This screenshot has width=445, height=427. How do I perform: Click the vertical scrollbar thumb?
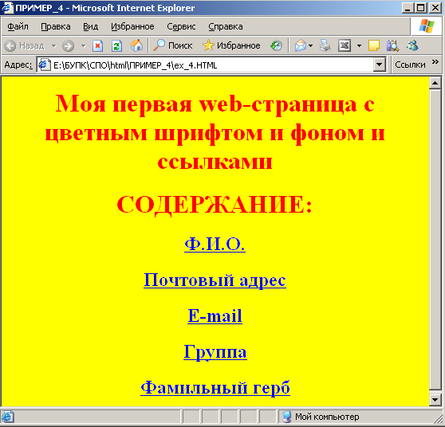click(x=435, y=240)
